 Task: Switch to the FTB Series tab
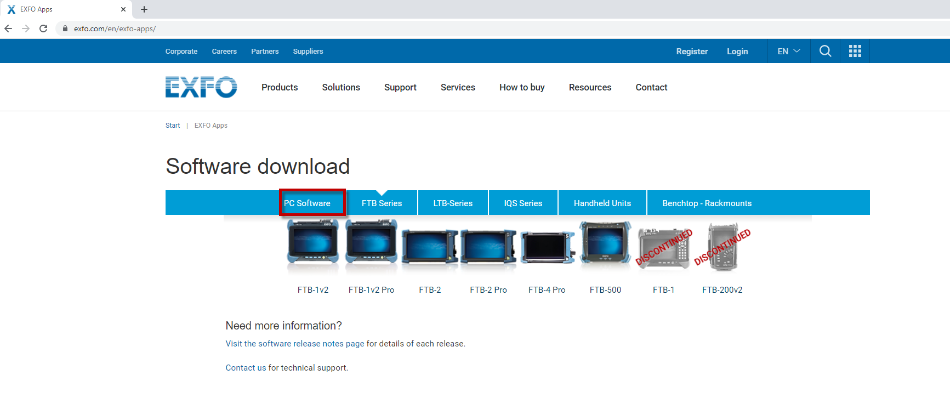pyautogui.click(x=382, y=203)
